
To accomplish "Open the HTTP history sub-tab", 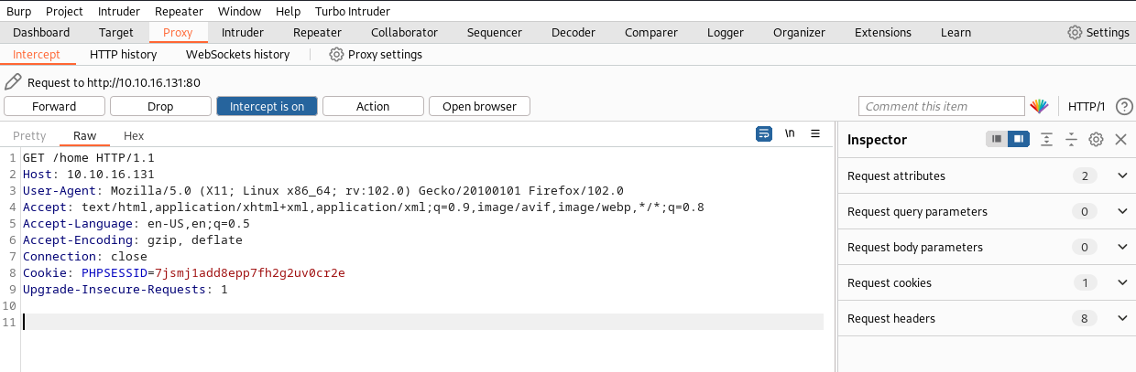I will (124, 54).
